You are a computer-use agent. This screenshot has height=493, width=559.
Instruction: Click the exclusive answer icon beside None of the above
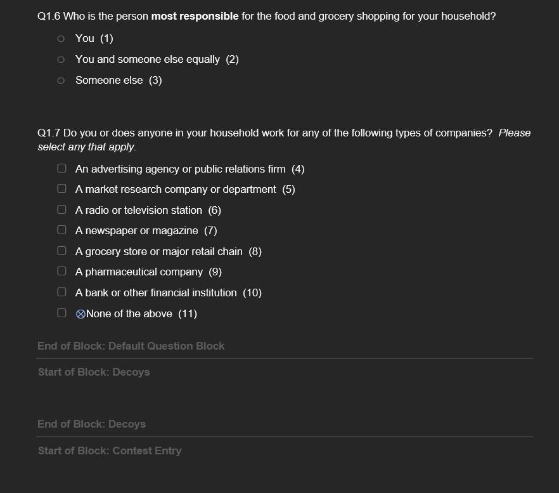82,313
